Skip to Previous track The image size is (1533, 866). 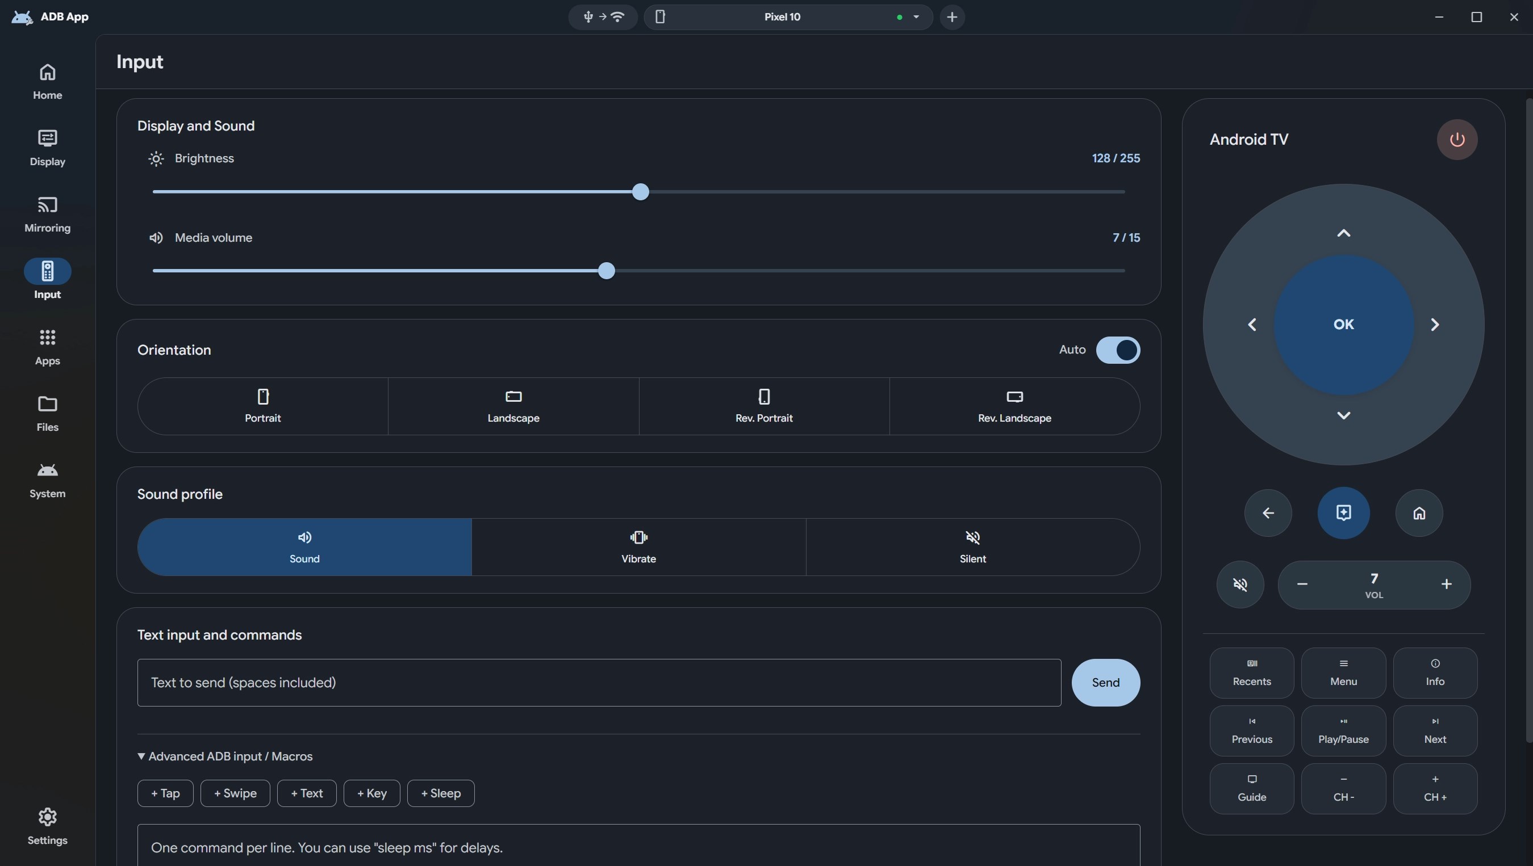[1251, 730]
